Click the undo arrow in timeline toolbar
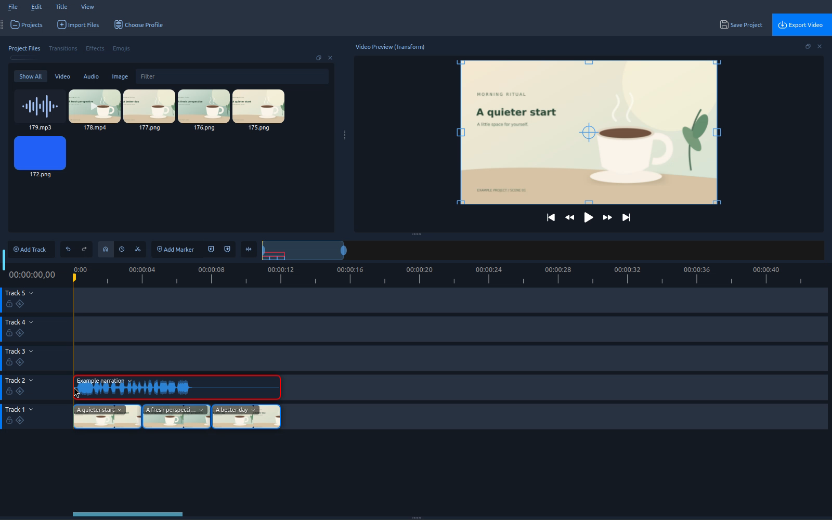Viewport: 832px width, 520px height. click(x=68, y=250)
